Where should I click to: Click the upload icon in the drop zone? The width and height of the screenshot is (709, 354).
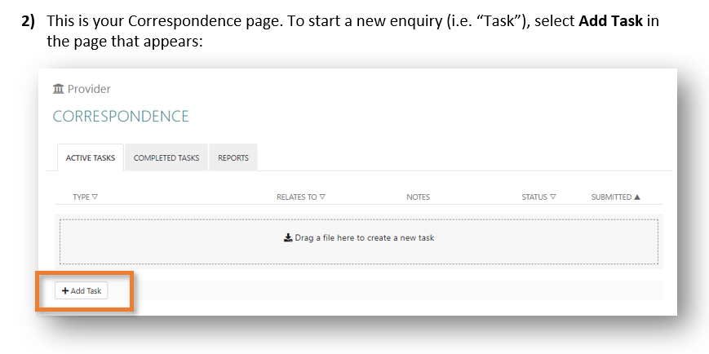288,238
